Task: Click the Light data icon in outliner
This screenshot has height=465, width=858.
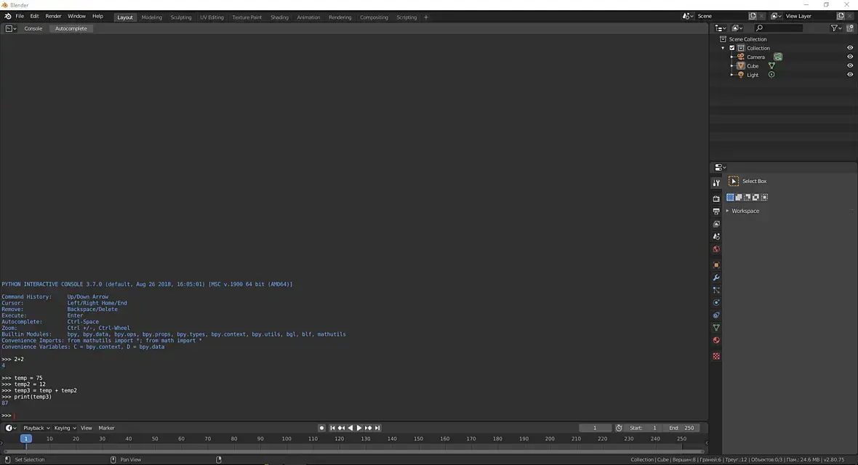Action: [x=771, y=74]
